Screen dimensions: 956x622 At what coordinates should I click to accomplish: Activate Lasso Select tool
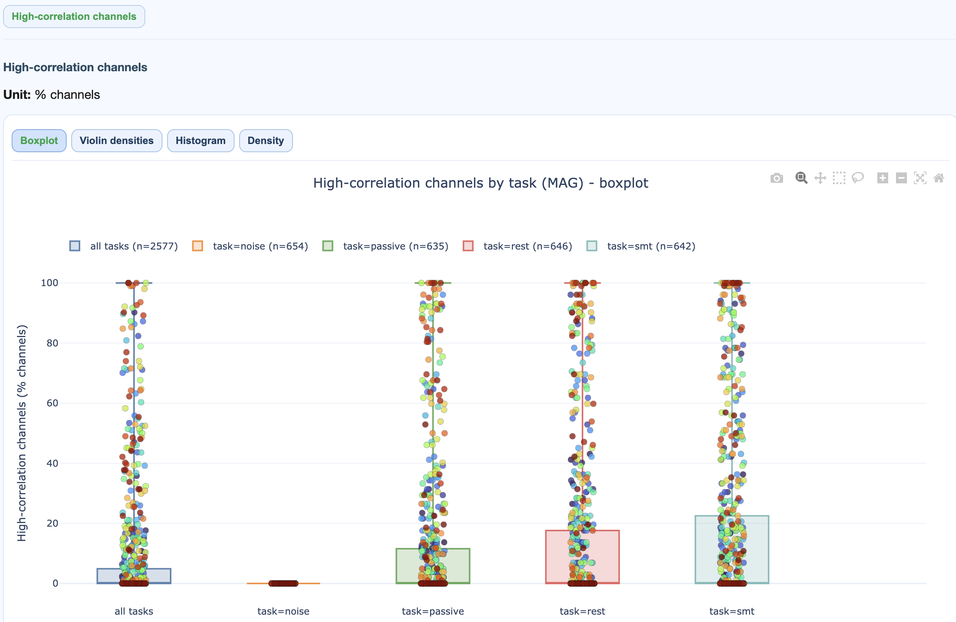857,178
